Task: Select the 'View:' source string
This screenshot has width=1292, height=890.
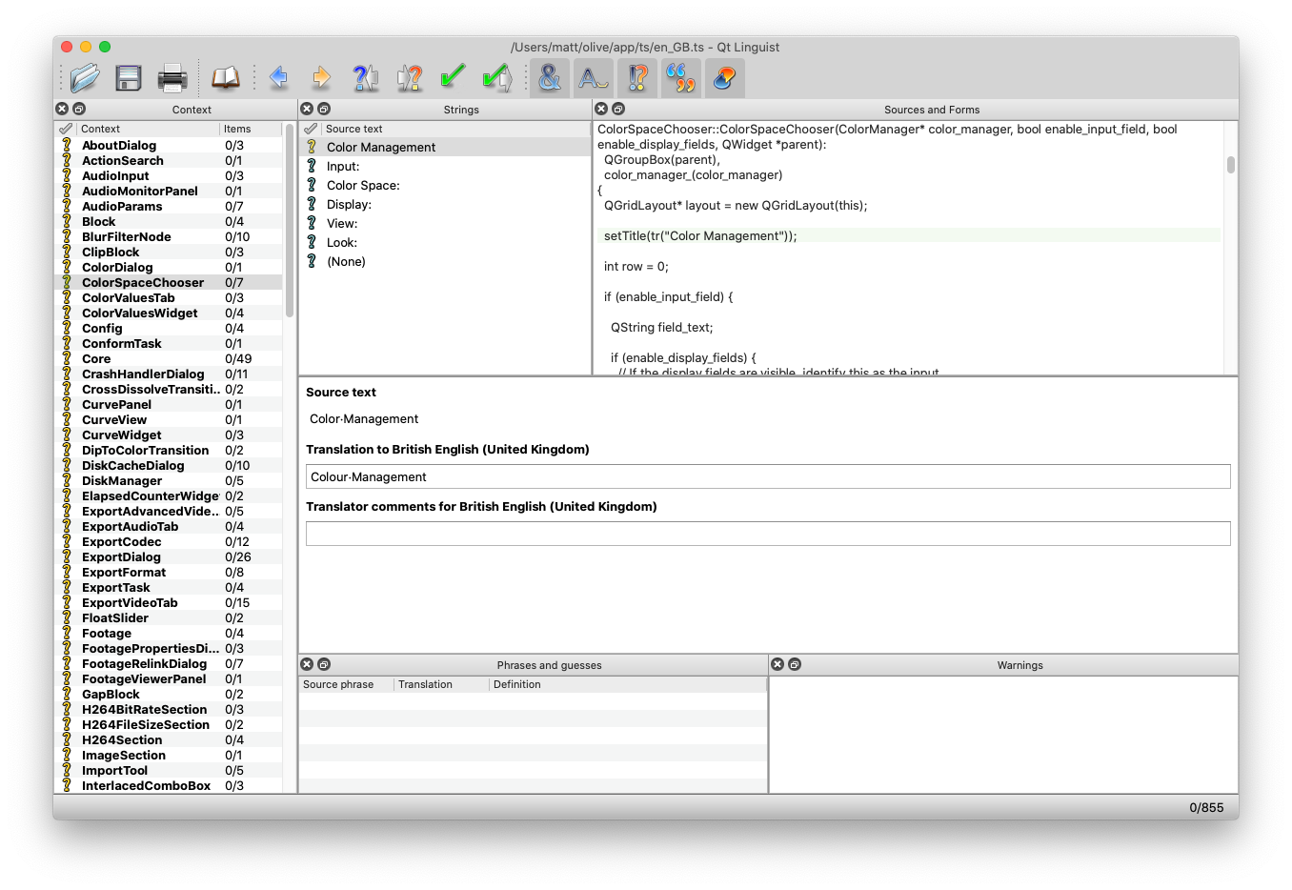Action: (x=445, y=223)
